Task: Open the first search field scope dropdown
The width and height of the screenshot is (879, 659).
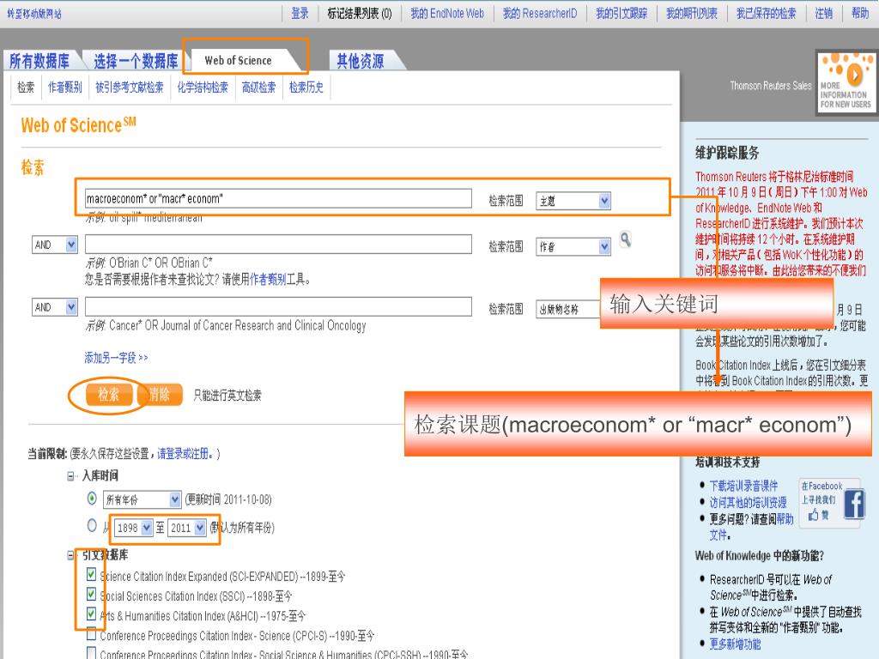Action: [573, 201]
